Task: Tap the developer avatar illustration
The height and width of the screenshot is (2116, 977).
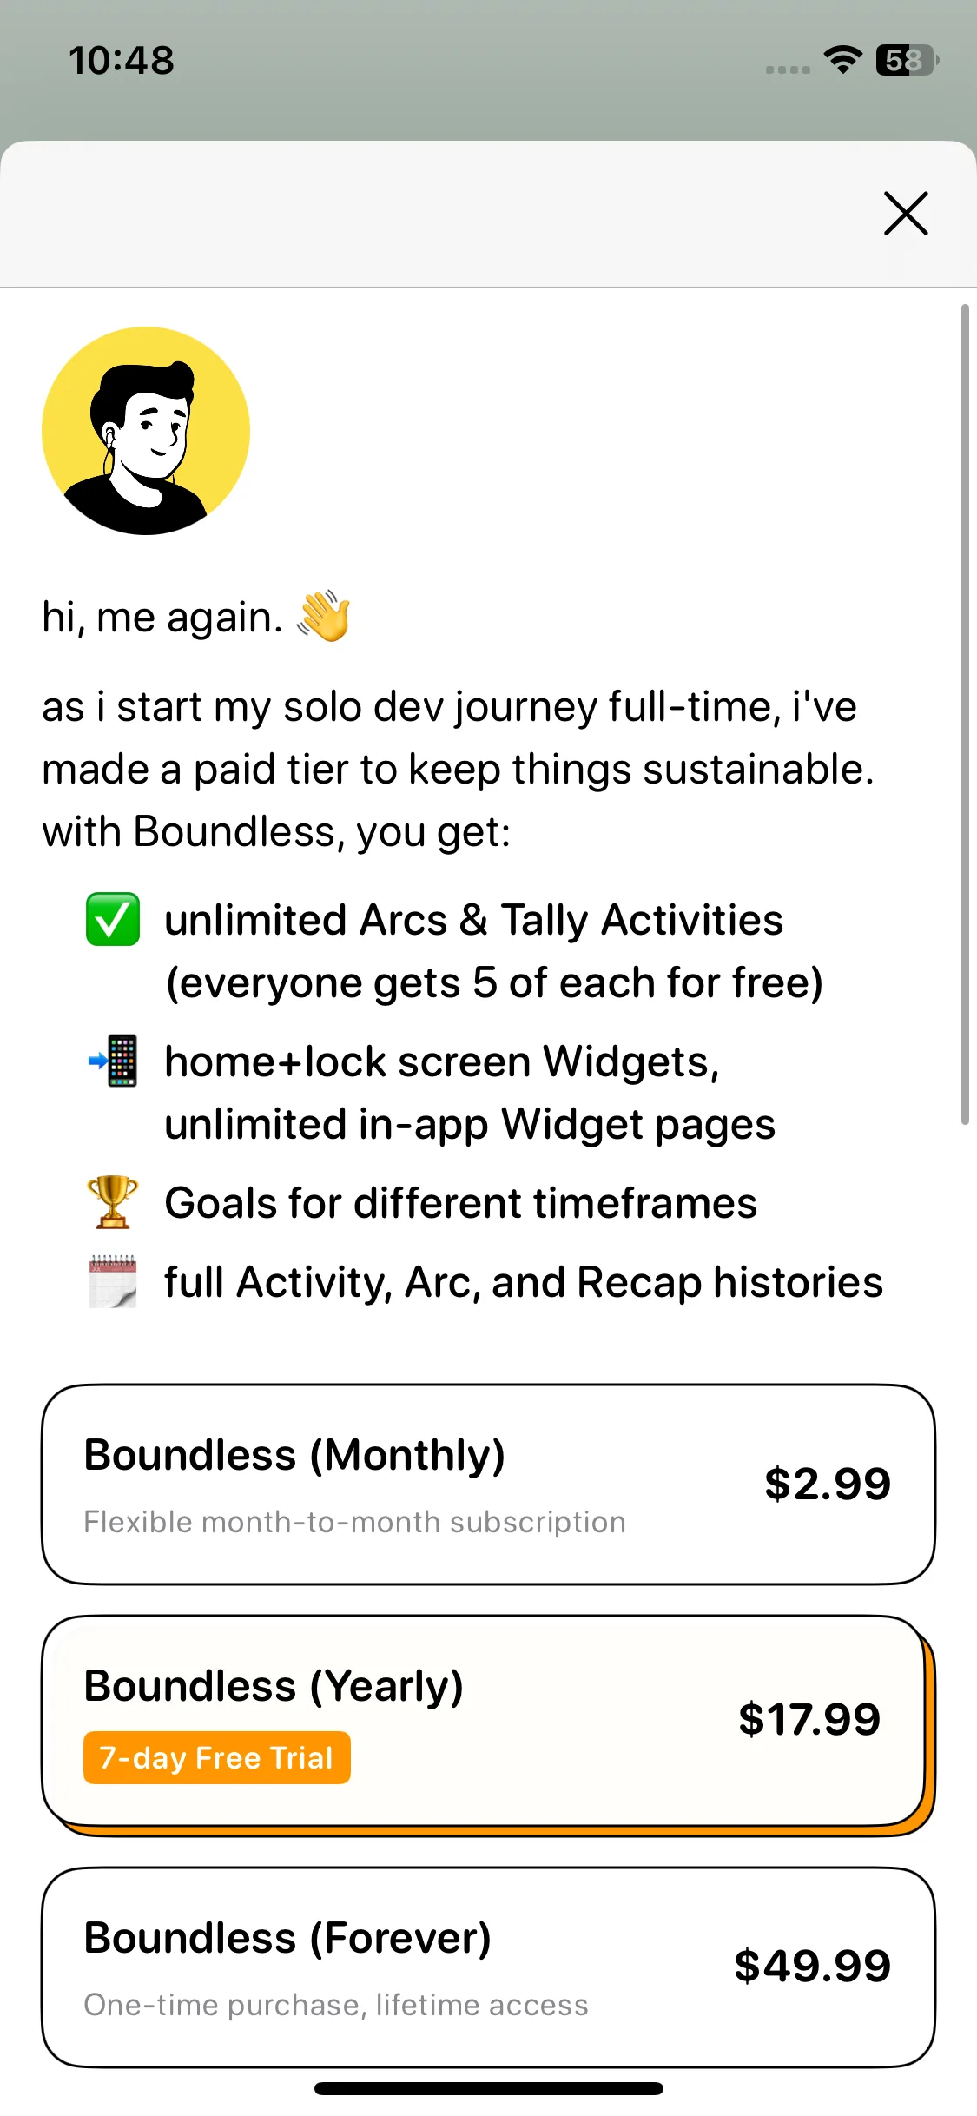Action: pyautogui.click(x=146, y=431)
